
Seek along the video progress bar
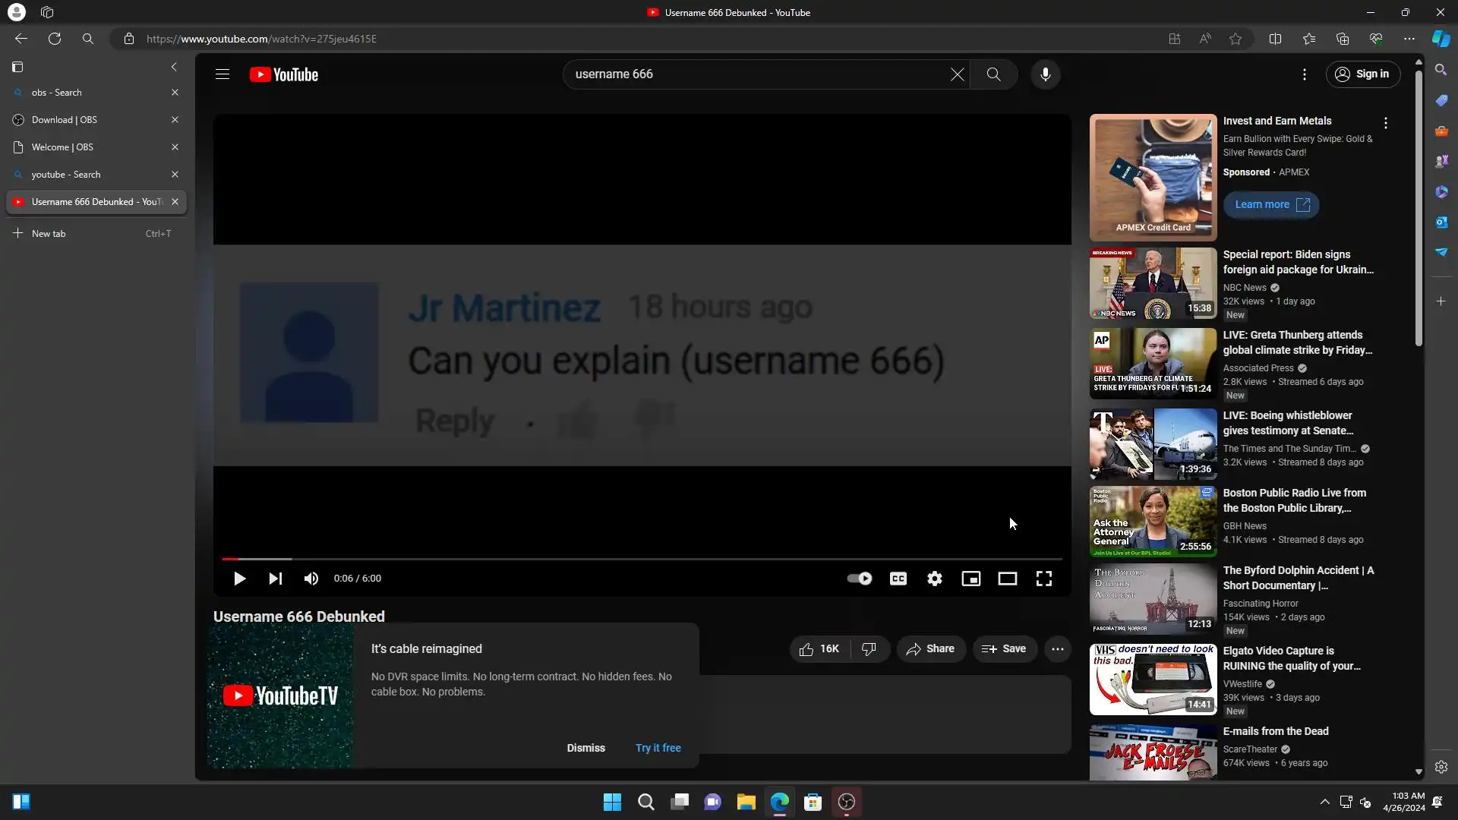point(642,559)
